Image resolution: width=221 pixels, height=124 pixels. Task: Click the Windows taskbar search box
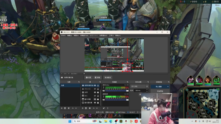(x=85, y=121)
